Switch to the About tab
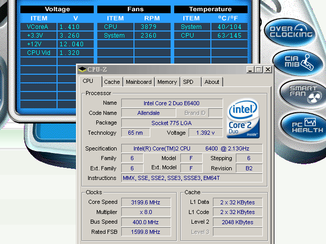The height and width of the screenshot is (244, 326). coord(212,82)
